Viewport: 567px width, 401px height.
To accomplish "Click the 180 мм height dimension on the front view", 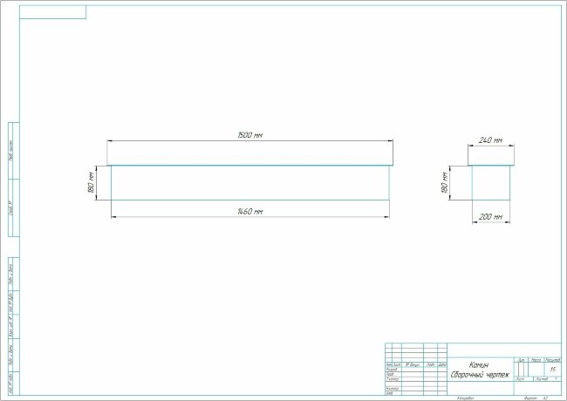I will coord(91,184).
